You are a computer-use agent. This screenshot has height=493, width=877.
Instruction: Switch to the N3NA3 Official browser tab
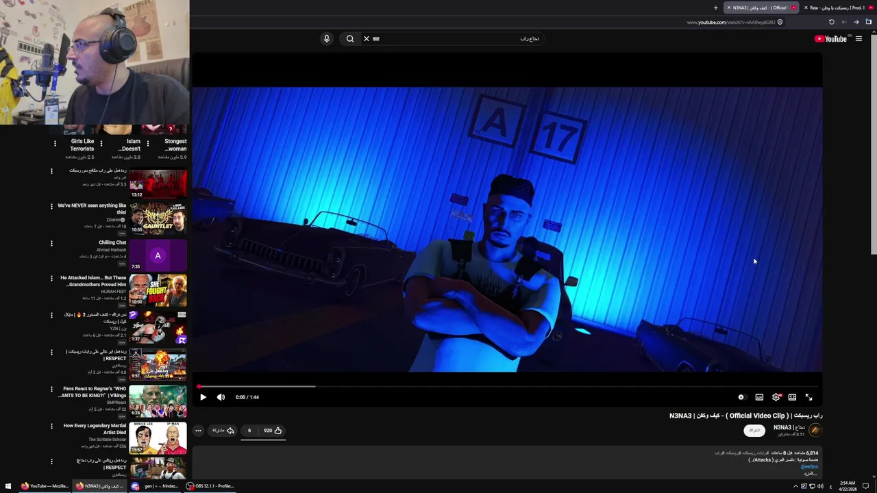point(762,8)
